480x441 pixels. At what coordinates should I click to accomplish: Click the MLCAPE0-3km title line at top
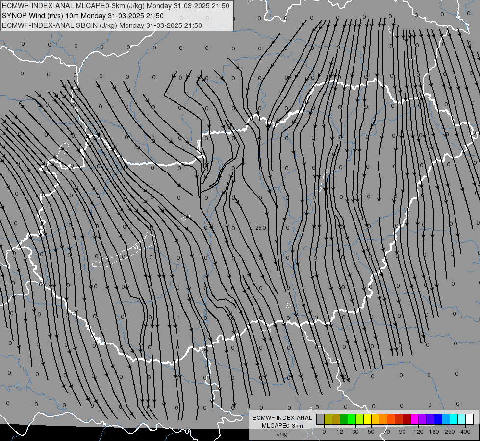tap(115, 6)
